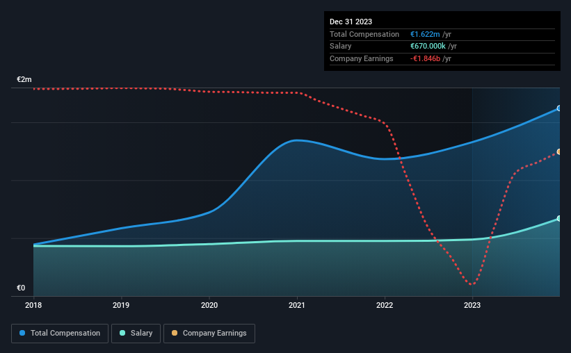Click the 2019 x-axis label

[x=121, y=305]
